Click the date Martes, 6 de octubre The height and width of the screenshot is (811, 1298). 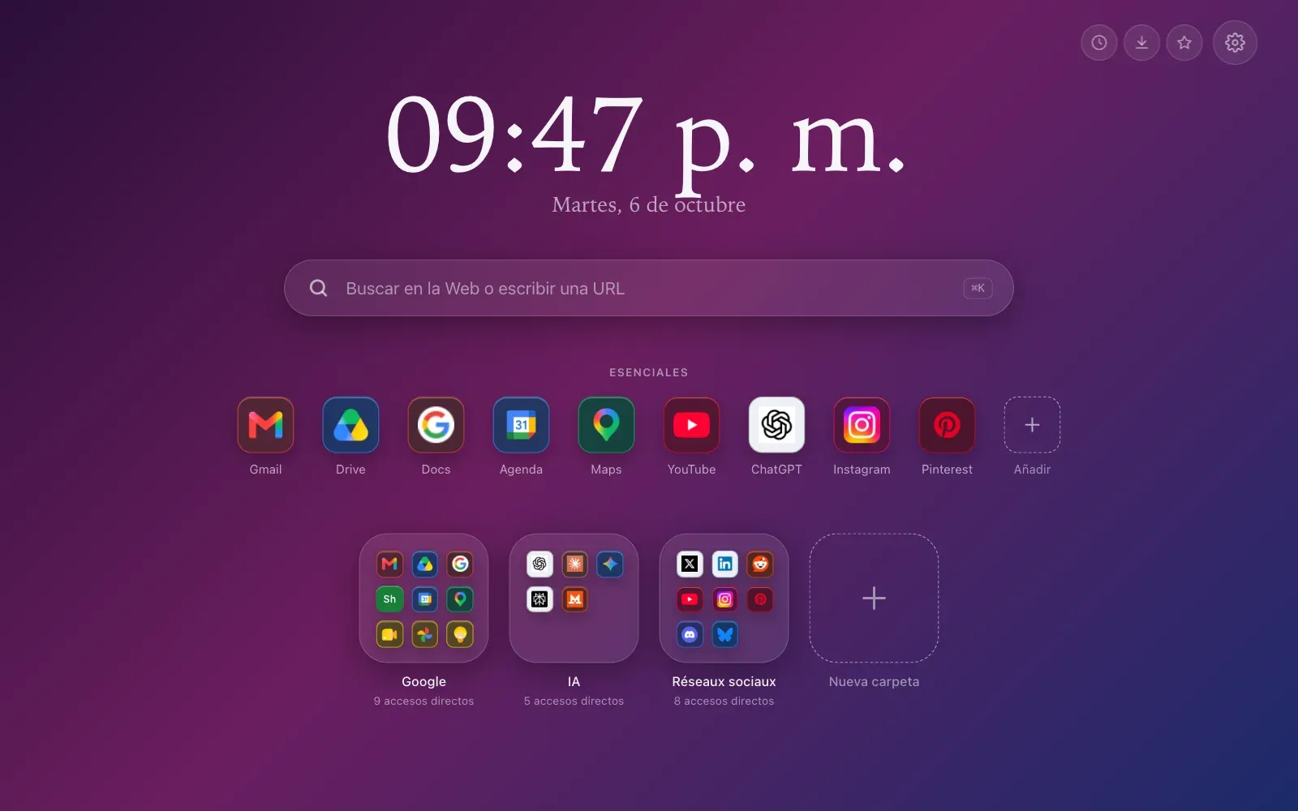tap(648, 204)
